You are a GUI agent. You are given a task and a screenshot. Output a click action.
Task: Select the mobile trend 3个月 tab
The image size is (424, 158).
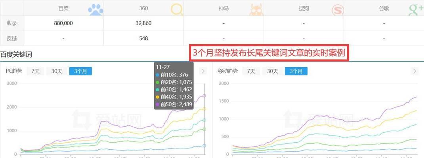(x=296, y=71)
